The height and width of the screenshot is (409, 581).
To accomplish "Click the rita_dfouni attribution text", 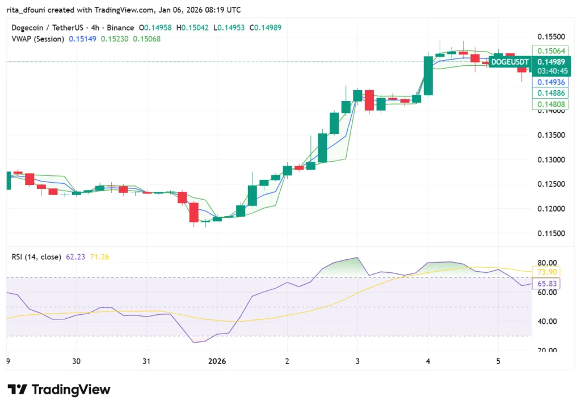I will coord(34,10).
